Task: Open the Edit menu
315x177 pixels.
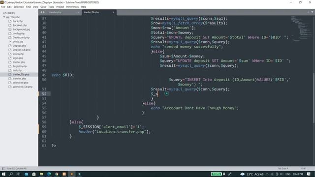Action: (9, 7)
